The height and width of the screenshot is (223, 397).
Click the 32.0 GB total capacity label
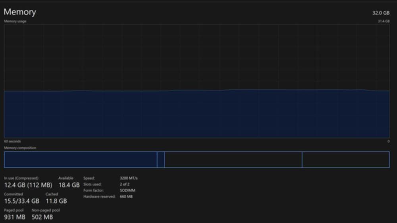(381, 13)
